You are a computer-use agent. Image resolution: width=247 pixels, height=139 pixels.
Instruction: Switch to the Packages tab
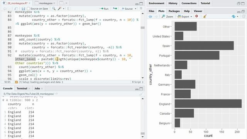pos(174,11)
